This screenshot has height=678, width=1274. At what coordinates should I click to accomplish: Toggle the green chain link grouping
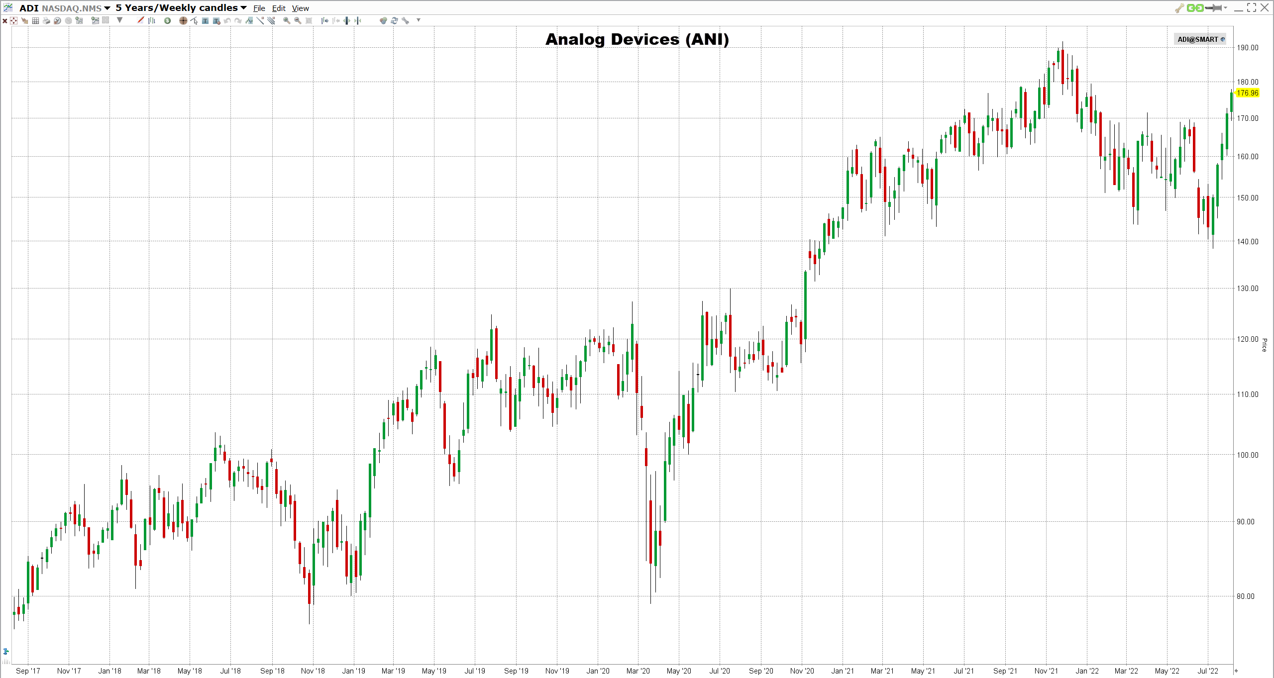coord(1195,7)
